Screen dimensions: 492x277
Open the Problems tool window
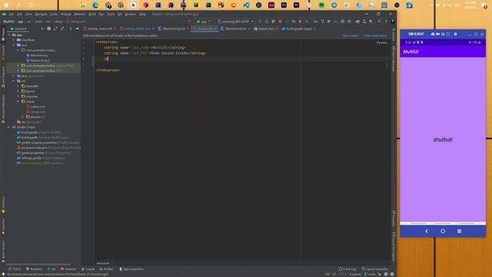click(x=34, y=269)
